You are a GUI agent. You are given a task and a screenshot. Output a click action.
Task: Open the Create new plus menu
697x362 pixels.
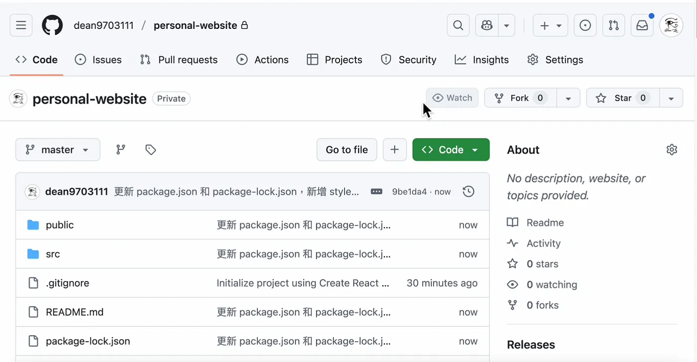(551, 25)
